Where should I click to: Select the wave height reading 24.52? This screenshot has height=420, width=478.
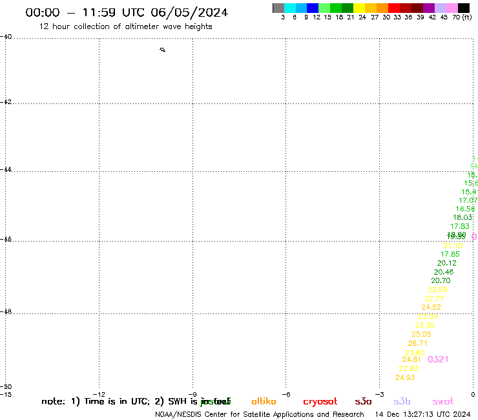click(431, 307)
